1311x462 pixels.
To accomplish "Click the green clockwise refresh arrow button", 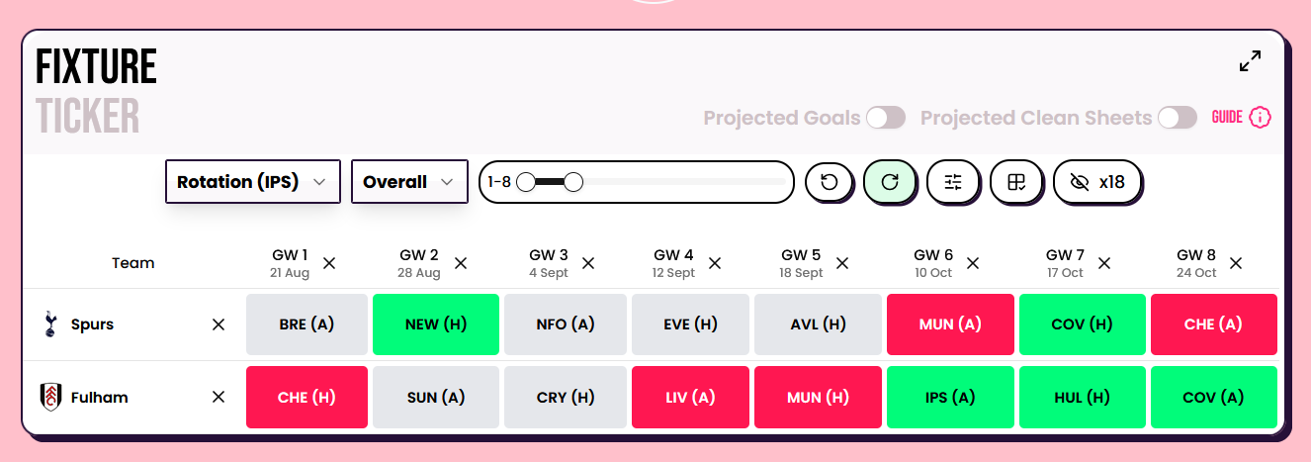I will click(890, 182).
